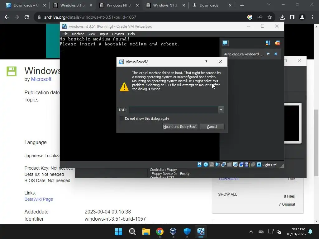Open Chrome profile icon
This screenshot has width=319, height=239.
pyautogui.click(x=302, y=17)
